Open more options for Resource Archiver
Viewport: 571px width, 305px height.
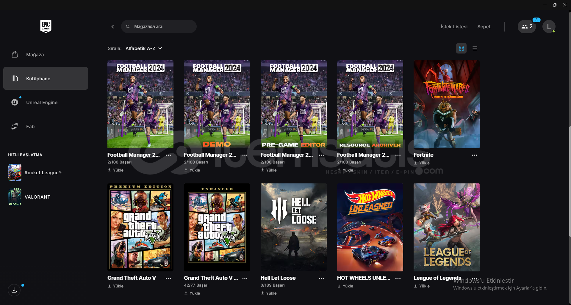coord(398,155)
